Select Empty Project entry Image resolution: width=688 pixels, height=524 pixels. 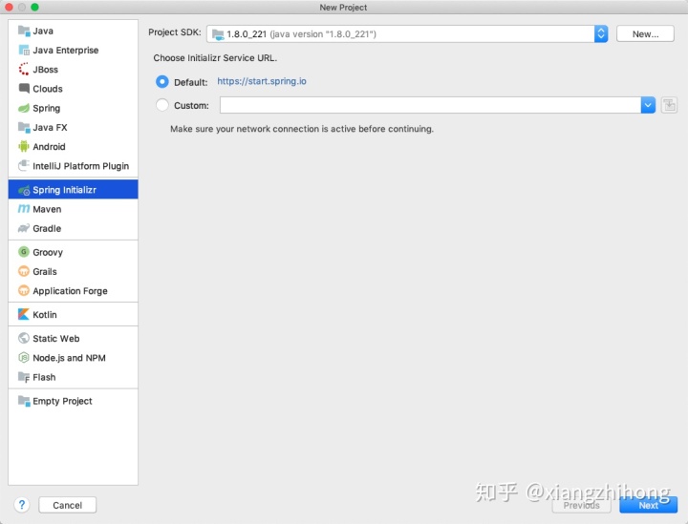[x=73, y=401]
